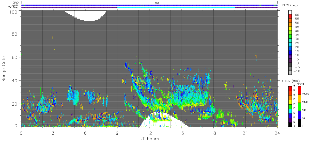312x144 pixels.
Task: Click the 100 label on NOISE scale
Action: (304, 110)
